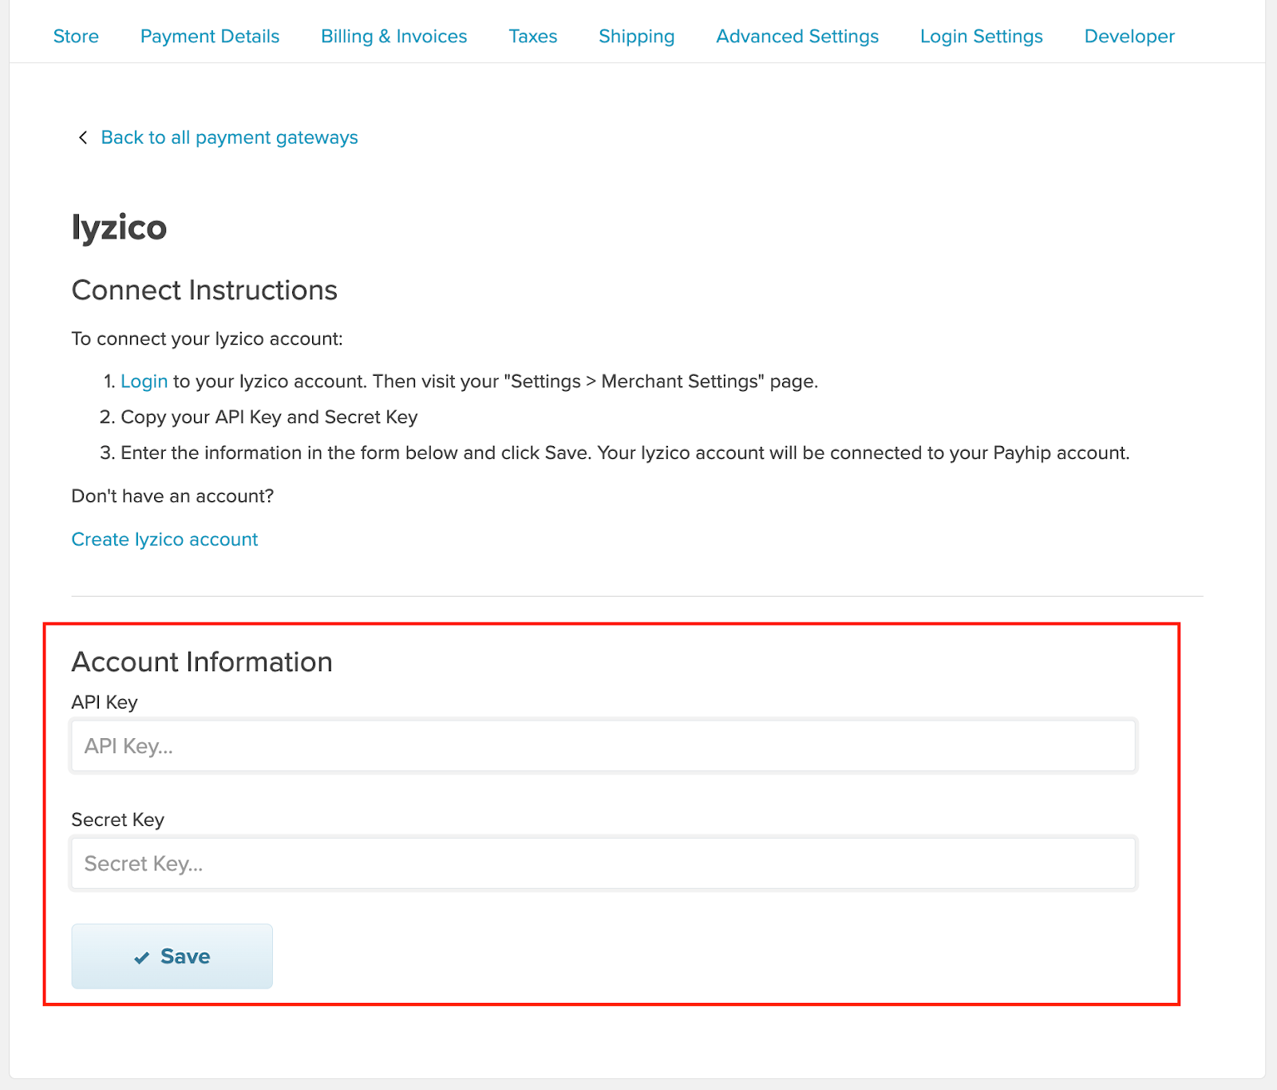Screen dimensions: 1277x1090
Task: Switch to Login Settings tab
Action: [982, 37]
